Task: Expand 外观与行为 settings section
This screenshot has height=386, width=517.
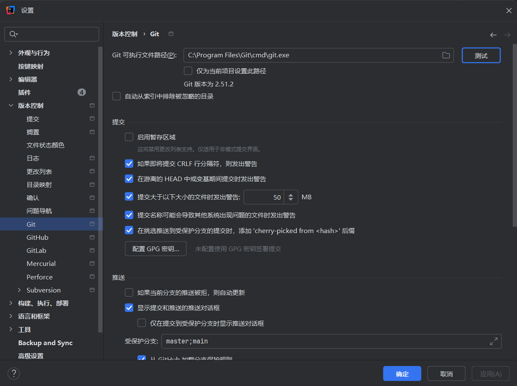Action: point(11,53)
